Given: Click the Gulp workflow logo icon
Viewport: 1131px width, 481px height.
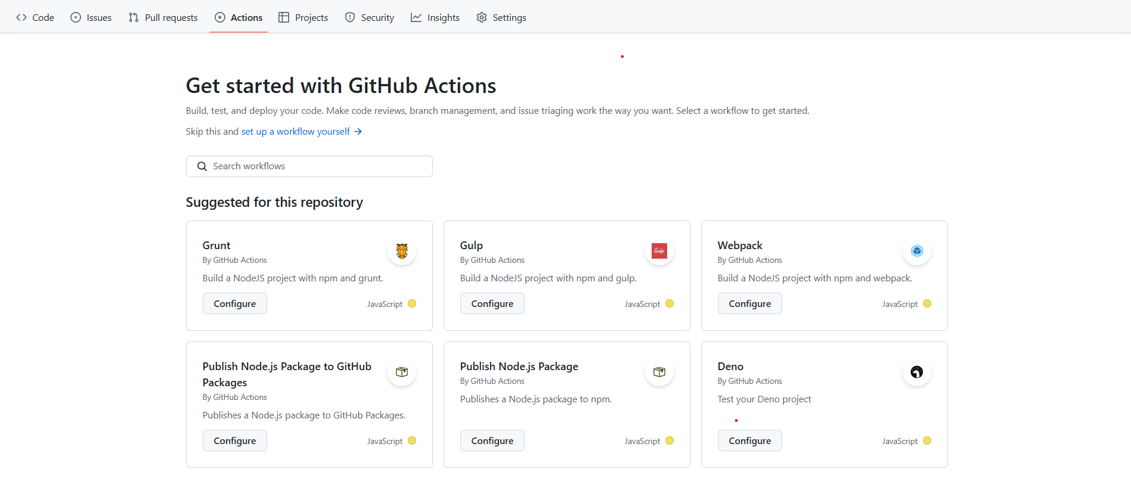Looking at the screenshot, I should point(659,251).
